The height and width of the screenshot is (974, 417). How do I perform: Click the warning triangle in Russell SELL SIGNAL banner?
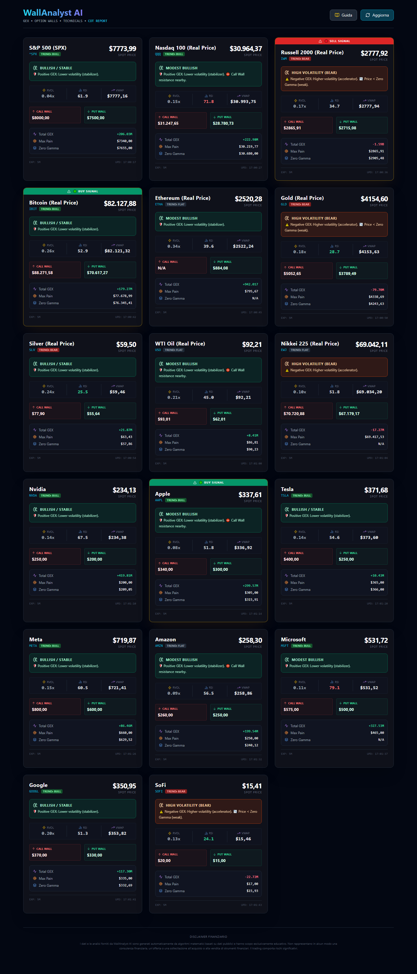(320, 41)
